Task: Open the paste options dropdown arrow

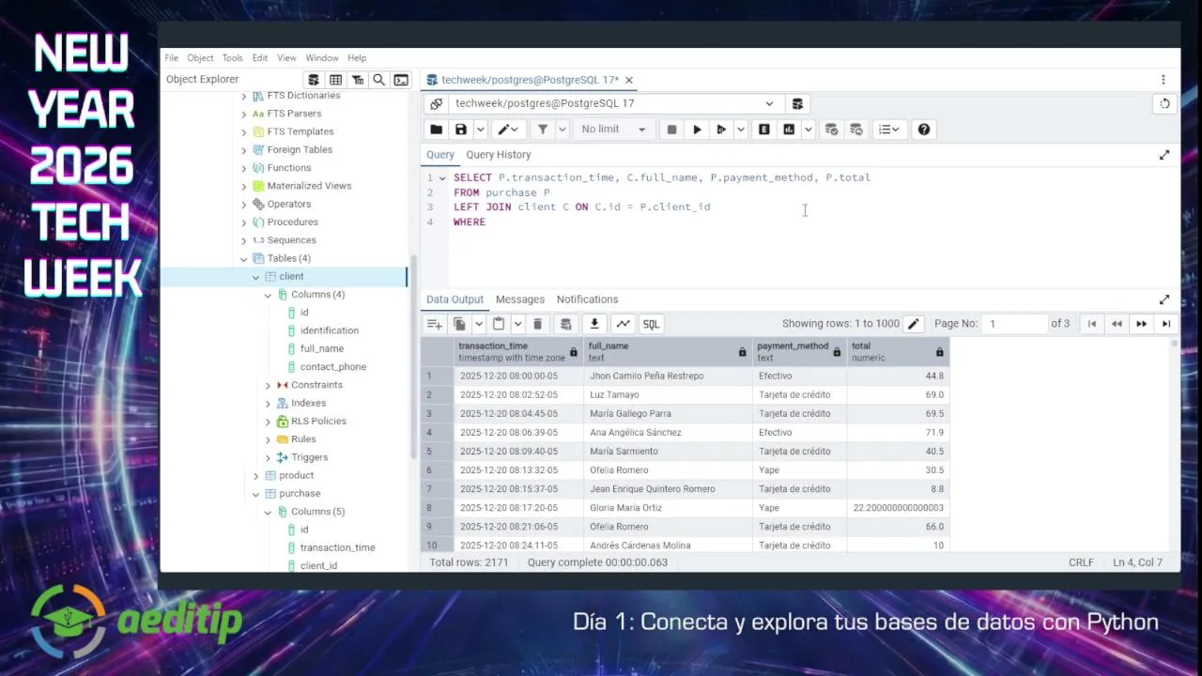Action: coord(517,324)
